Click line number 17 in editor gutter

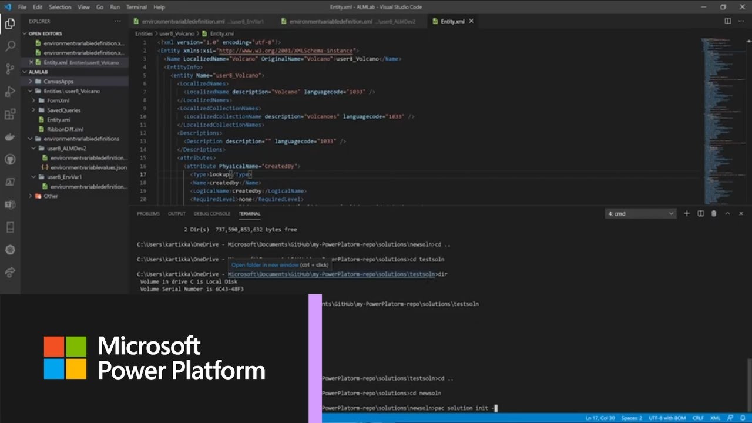(x=143, y=174)
